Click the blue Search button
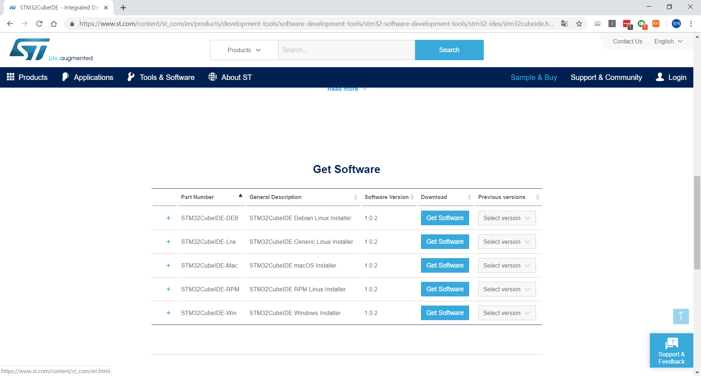This screenshot has width=701, height=376. click(x=449, y=50)
